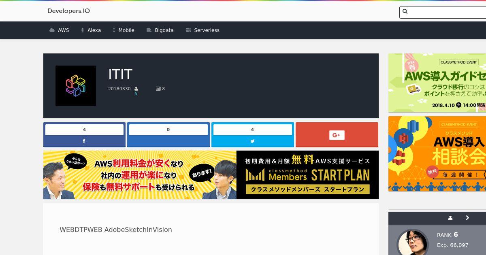Share the article on Facebook

[x=84, y=135]
